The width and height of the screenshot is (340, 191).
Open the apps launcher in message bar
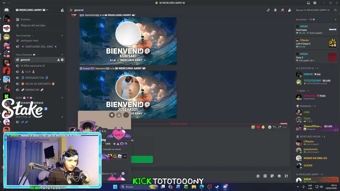click(x=286, y=176)
